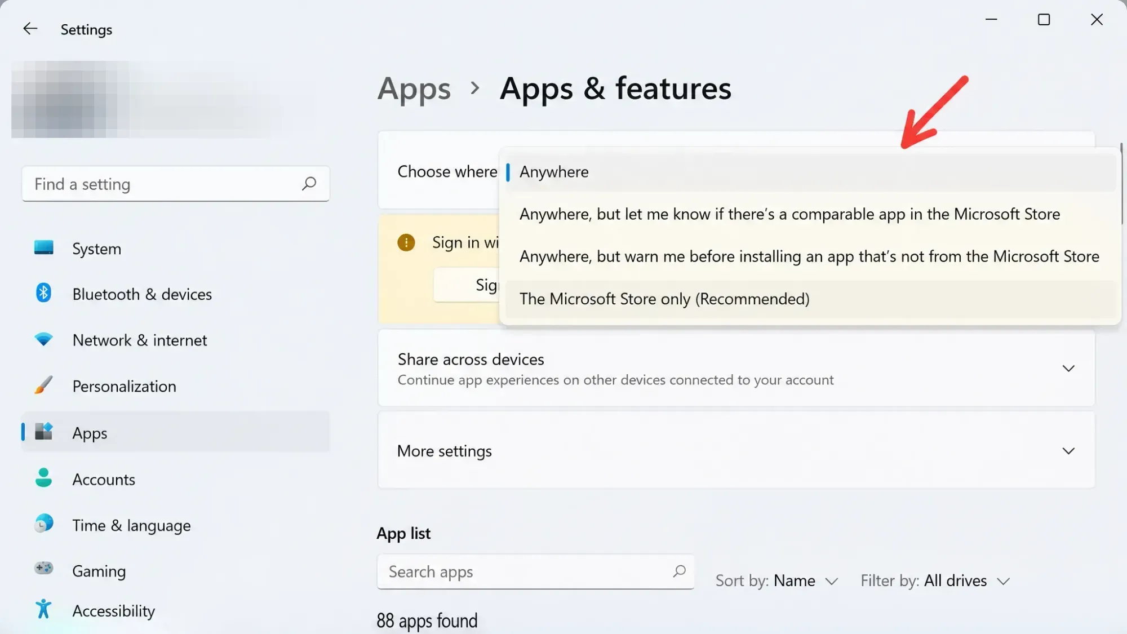Open Time & language sidebar label

[x=131, y=526]
